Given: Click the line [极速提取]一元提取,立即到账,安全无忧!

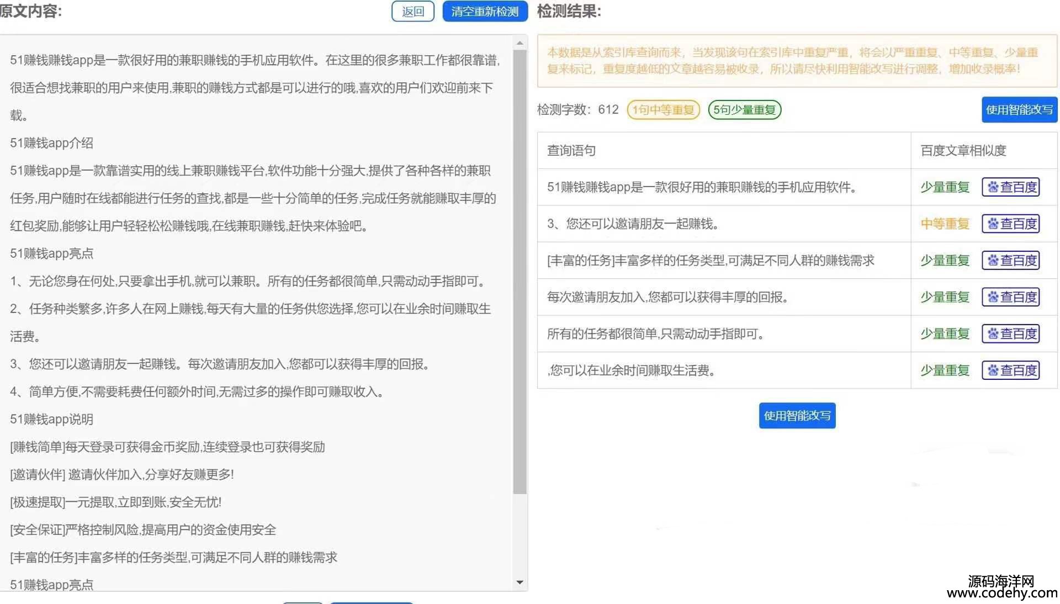Looking at the screenshot, I should (116, 502).
